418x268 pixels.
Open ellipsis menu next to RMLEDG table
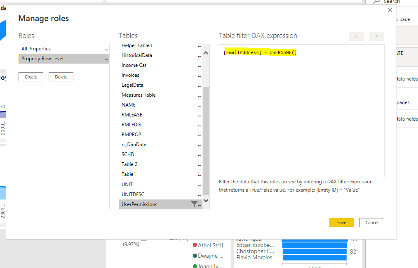[x=200, y=125]
